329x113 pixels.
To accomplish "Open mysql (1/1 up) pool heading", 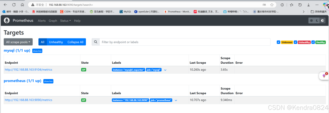I will coord(17,51).
